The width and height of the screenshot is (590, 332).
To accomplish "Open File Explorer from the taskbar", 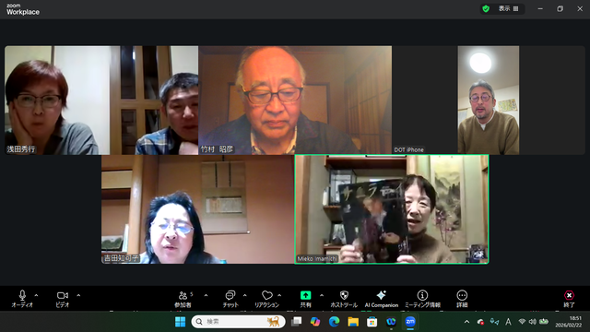I will (353, 322).
